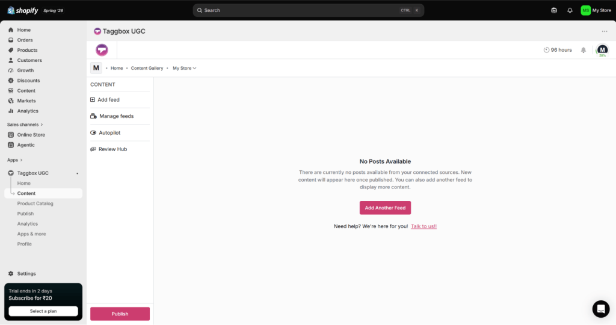The height and width of the screenshot is (325, 616).
Task: Open Analytics in main Shopify sidebar
Action: pyautogui.click(x=28, y=111)
